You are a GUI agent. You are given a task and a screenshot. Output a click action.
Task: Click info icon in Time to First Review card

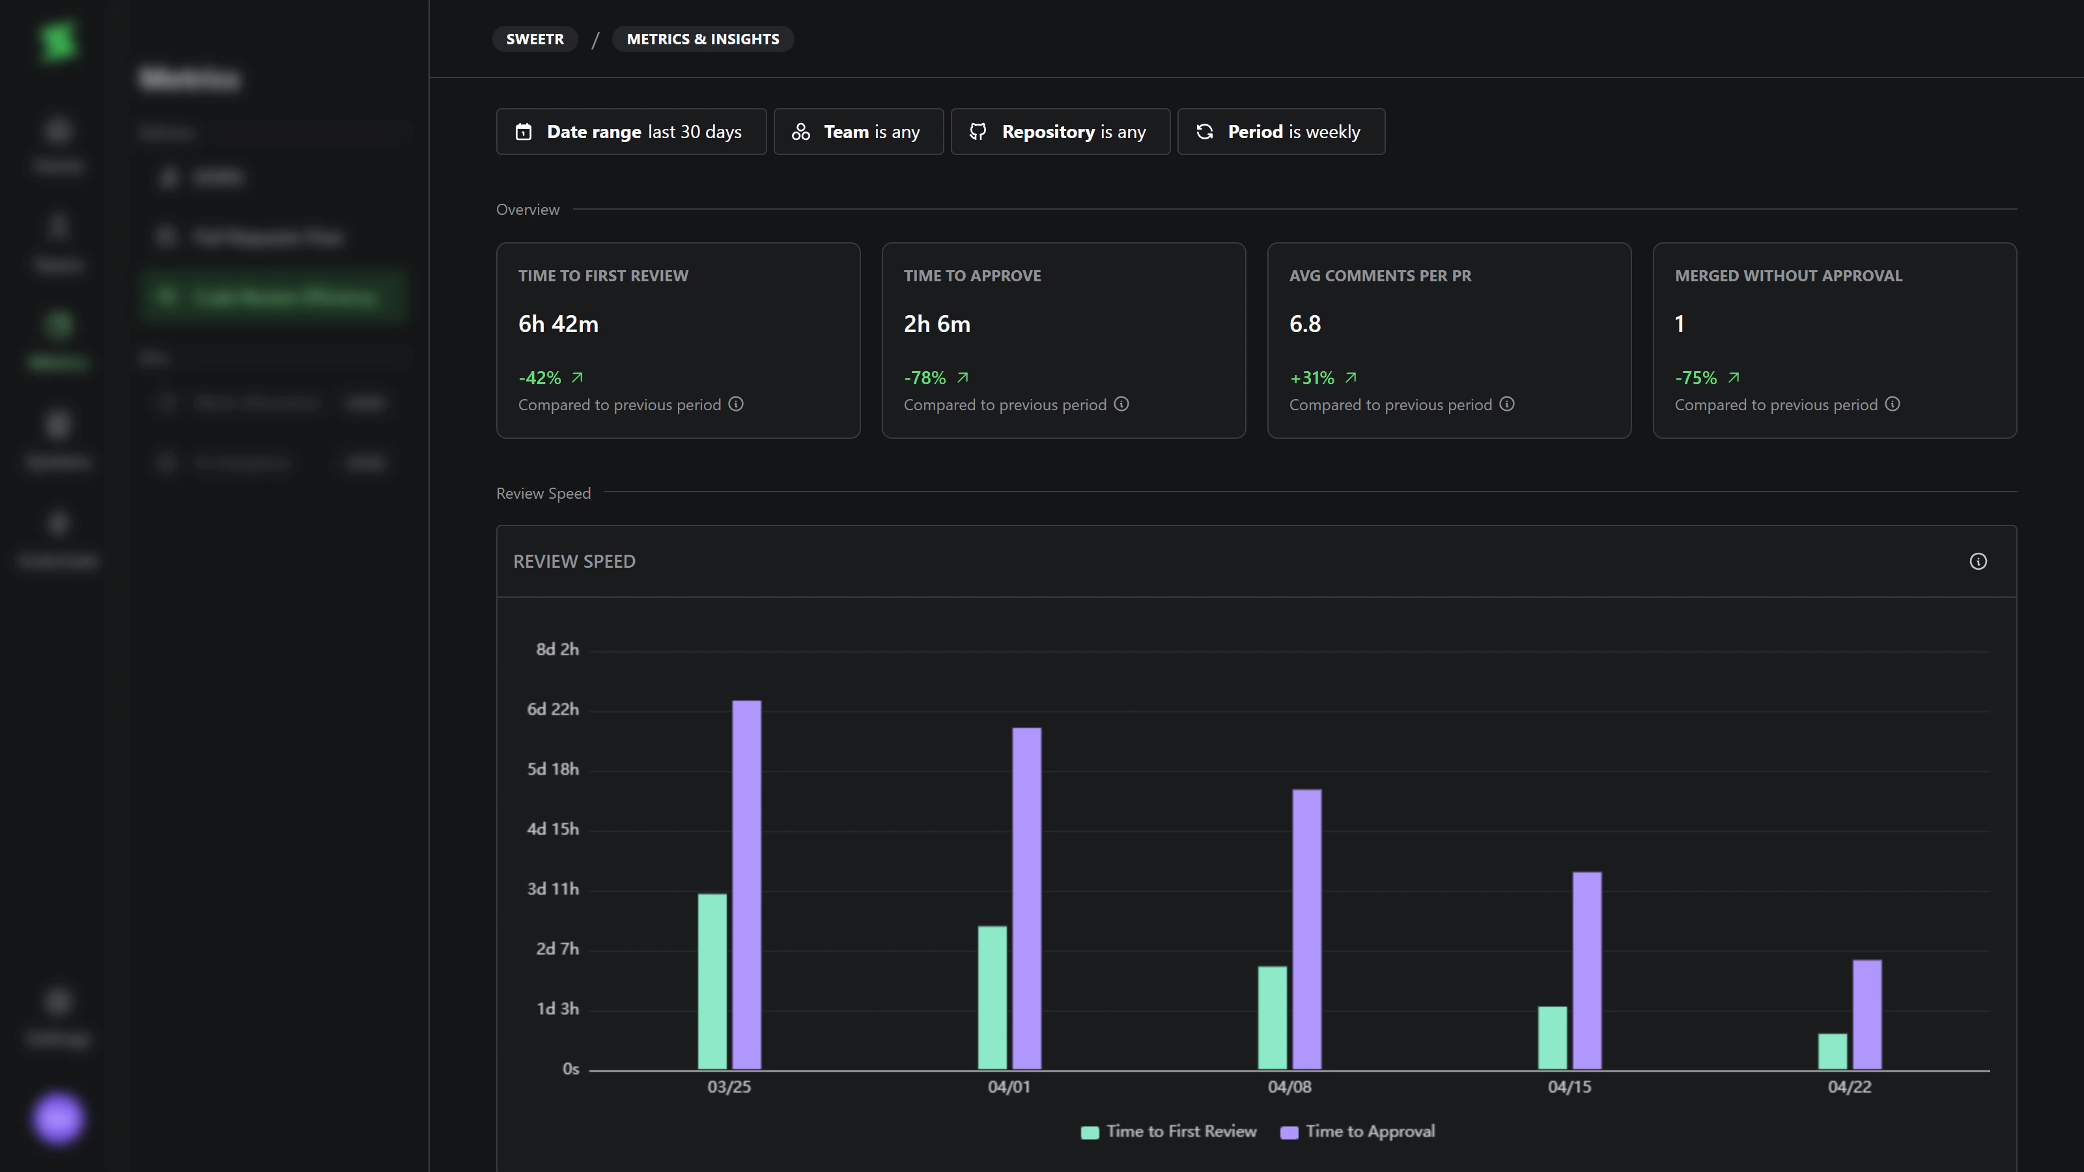tap(735, 404)
